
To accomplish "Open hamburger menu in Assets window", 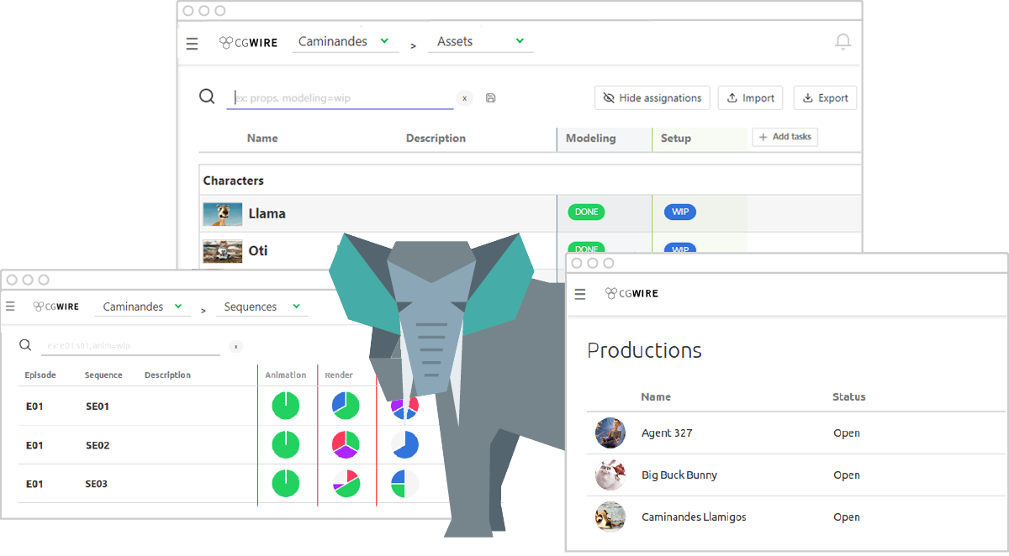I will tap(193, 44).
